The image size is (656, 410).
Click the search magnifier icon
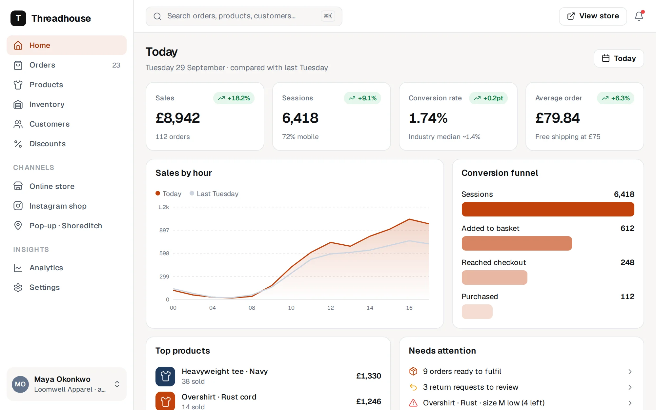tap(157, 16)
